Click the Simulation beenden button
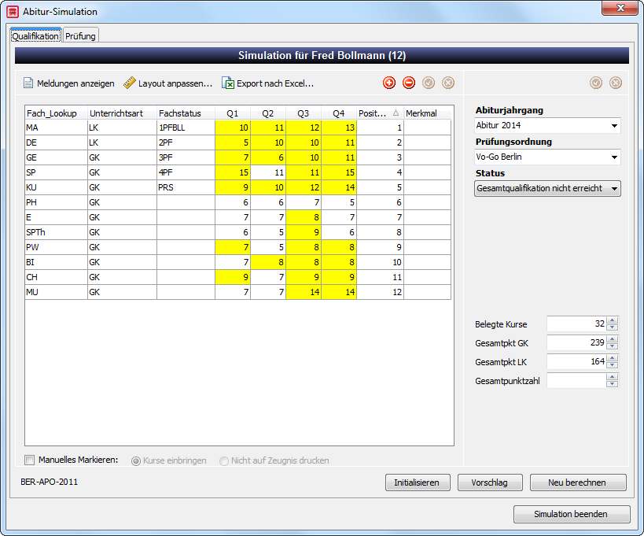644x536 pixels. pyautogui.click(x=572, y=514)
